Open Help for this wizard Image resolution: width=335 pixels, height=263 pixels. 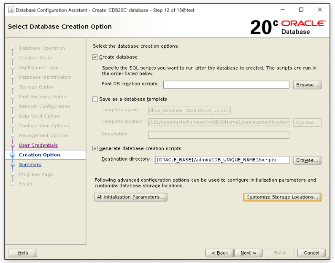(23, 253)
